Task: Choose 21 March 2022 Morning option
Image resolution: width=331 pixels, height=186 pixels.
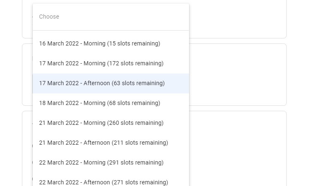Action: pyautogui.click(x=101, y=123)
